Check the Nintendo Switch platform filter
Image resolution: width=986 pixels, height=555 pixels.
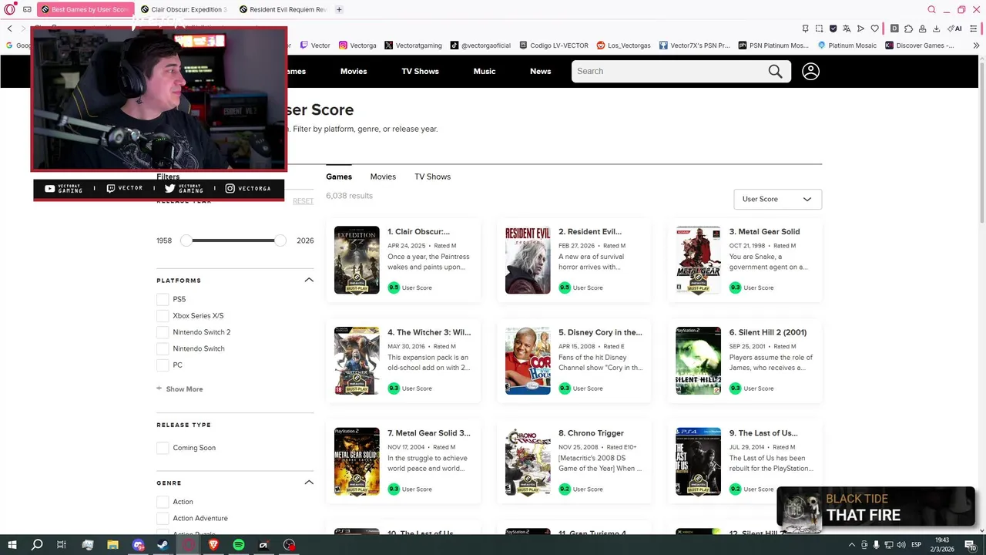pyautogui.click(x=163, y=348)
